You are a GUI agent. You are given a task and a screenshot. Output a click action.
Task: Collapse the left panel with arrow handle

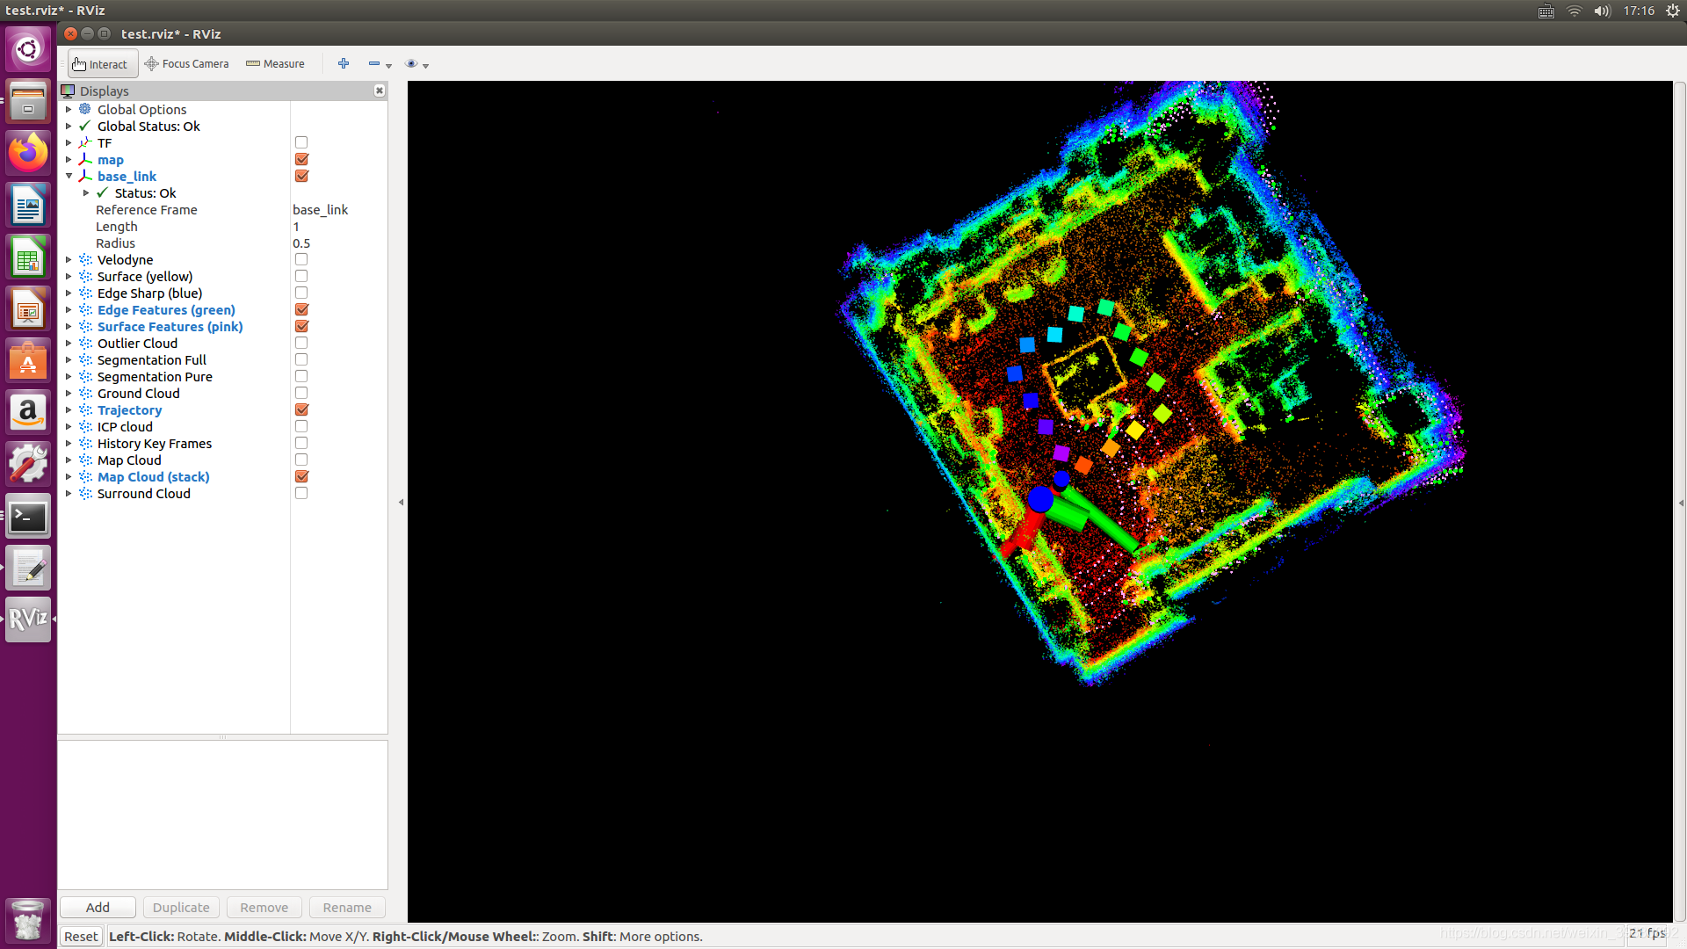point(401,502)
